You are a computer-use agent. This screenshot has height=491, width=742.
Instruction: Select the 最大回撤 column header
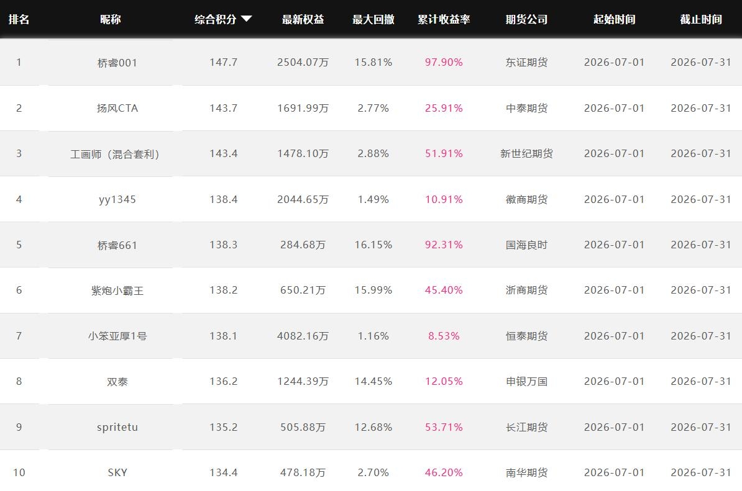click(x=373, y=19)
